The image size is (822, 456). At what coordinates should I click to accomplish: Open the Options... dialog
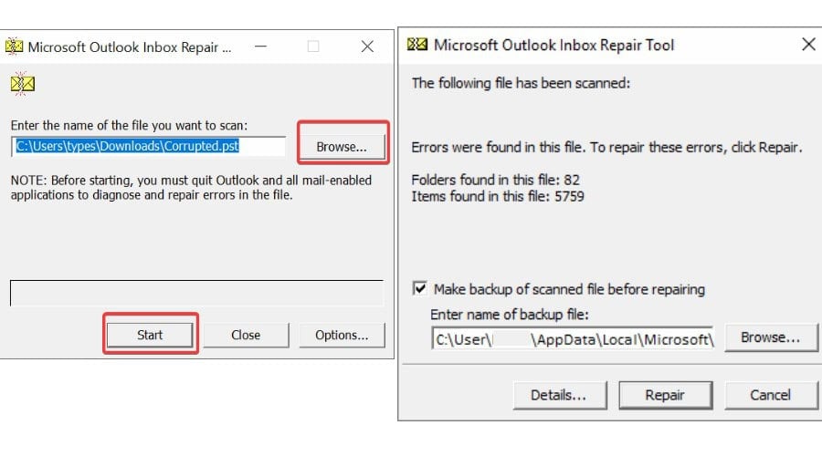tap(342, 335)
